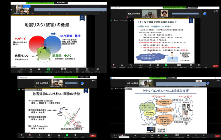Screen dimensions: 221x140
Task: Click Share Screen in the なぜ斜面 slide window
Action: click(x=166, y=66)
